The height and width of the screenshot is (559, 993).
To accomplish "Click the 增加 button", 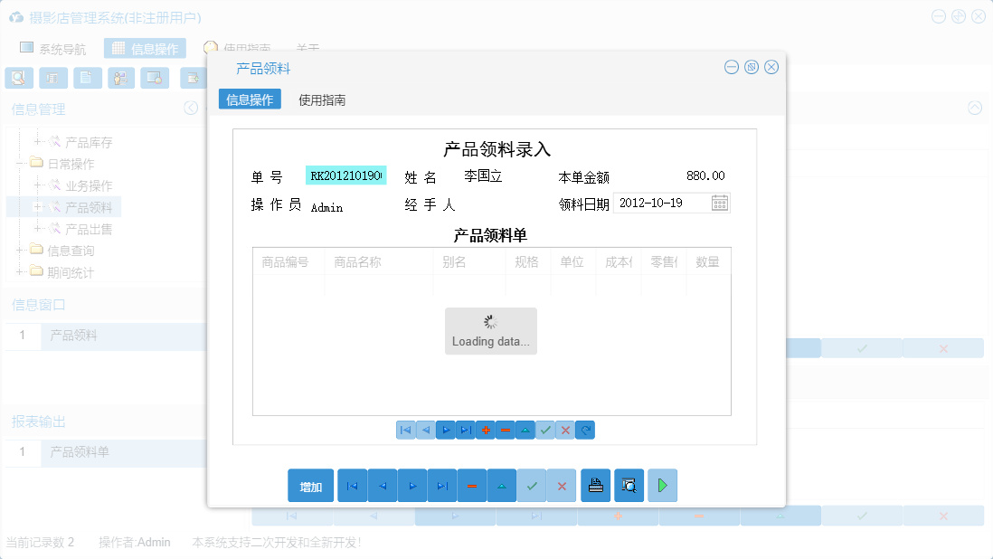I will pyautogui.click(x=310, y=486).
